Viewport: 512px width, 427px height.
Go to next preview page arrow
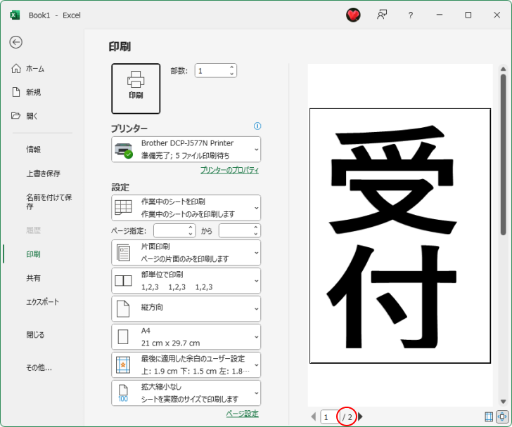coord(361,417)
